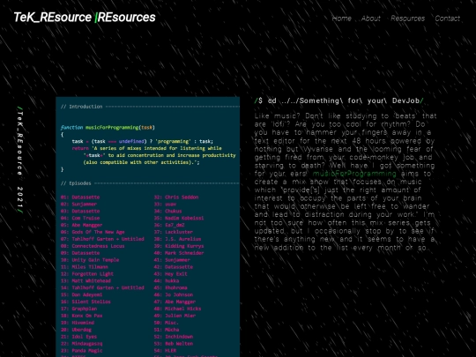Image resolution: width=476 pixels, height=357 pixels.
Task: Open the Home navigation link
Action: (341, 19)
